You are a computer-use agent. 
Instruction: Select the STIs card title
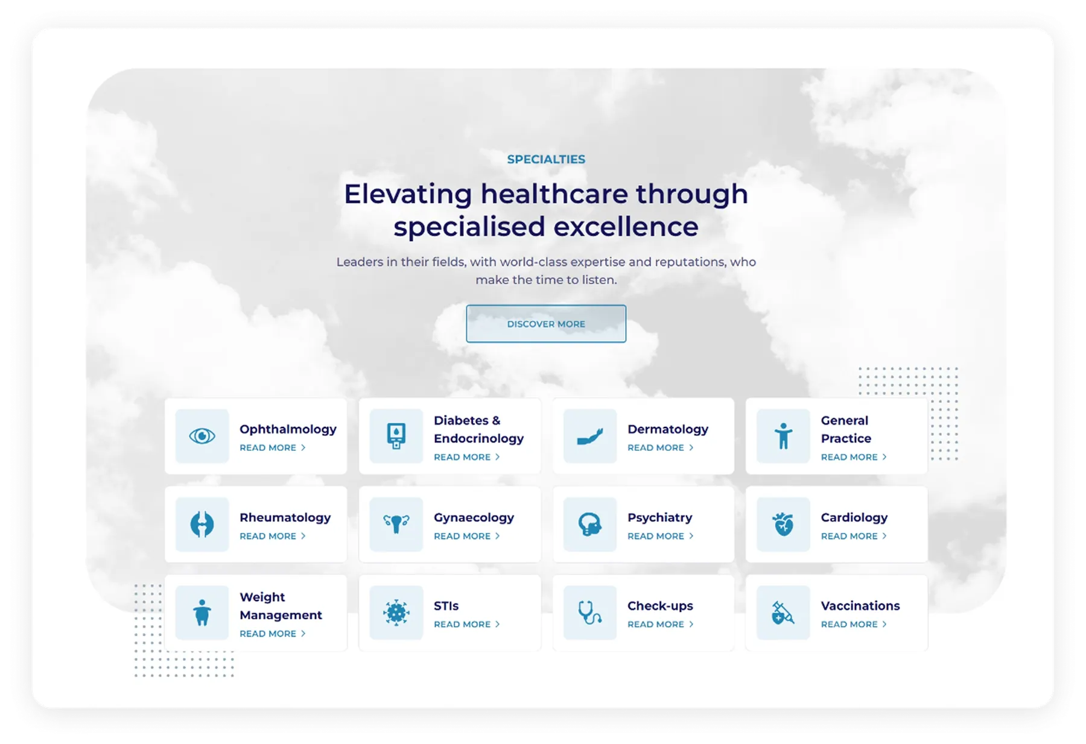click(446, 606)
